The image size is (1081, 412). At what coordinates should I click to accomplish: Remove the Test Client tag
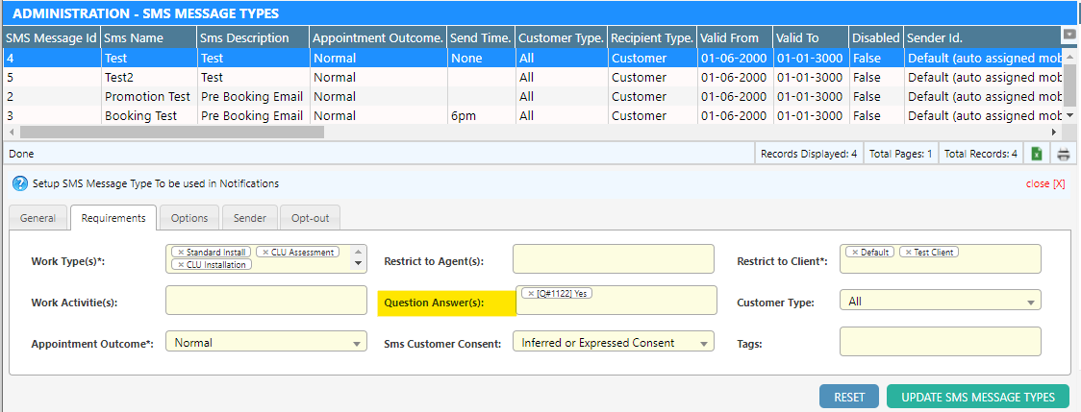[x=907, y=253]
